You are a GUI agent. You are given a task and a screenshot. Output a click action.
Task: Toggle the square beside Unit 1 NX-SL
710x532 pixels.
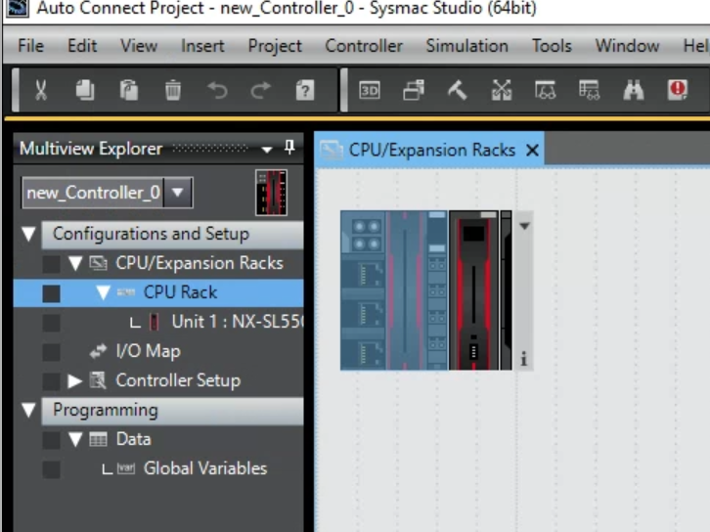[51, 323]
